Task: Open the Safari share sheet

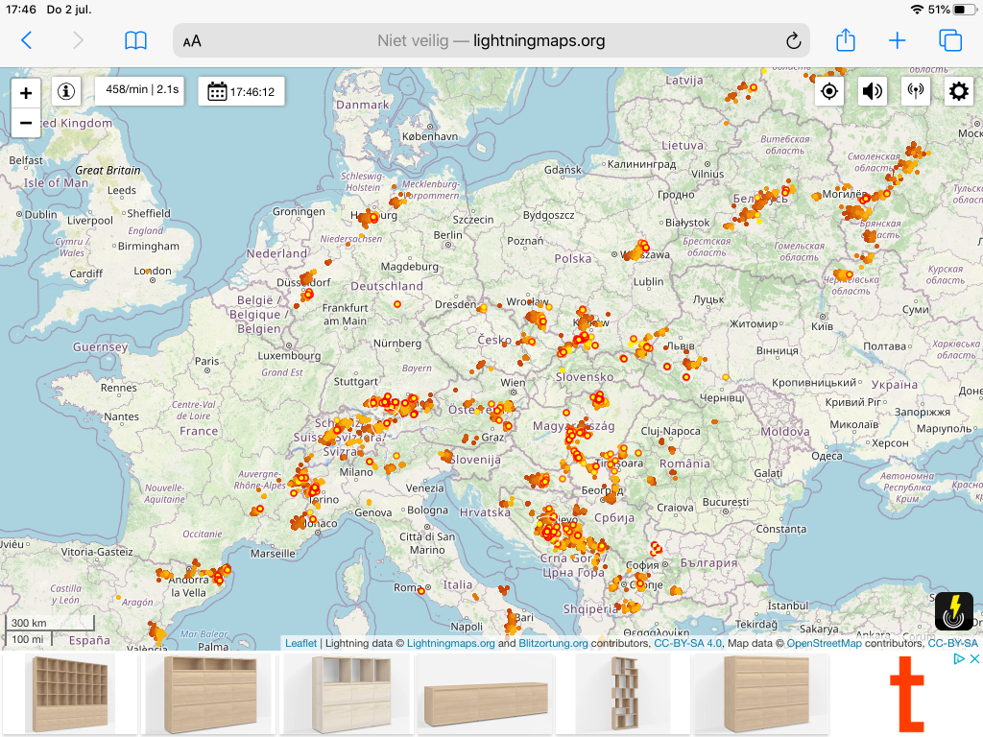Action: pos(846,39)
